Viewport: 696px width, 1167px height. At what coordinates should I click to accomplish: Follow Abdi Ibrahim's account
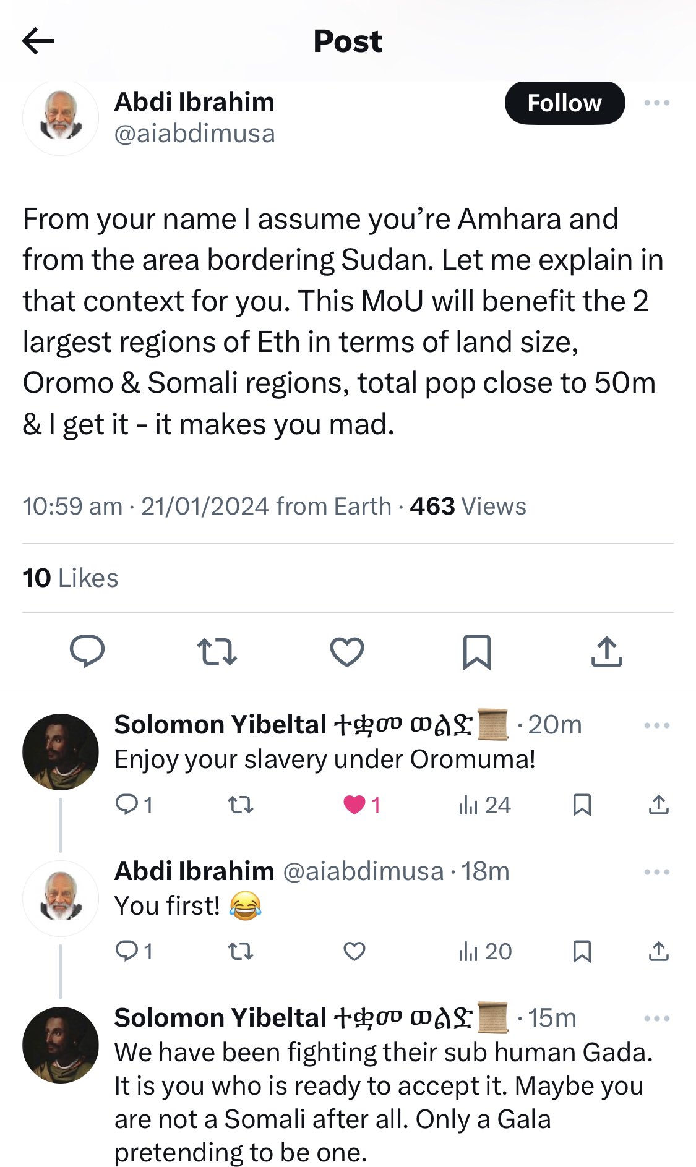(x=564, y=103)
